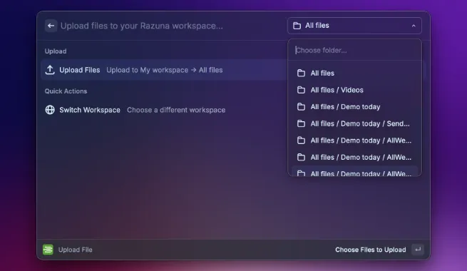Click the Upload Files upload arrow icon
The height and width of the screenshot is (271, 467).
click(50, 70)
